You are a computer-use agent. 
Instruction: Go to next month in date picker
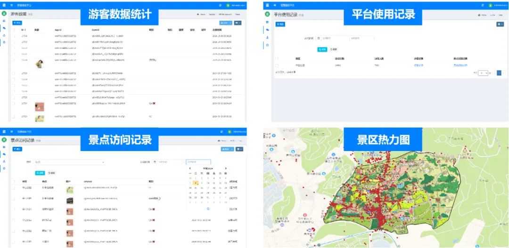click(226, 168)
